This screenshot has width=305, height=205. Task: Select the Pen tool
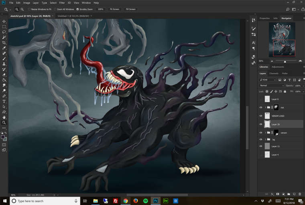click(x=4, y=96)
